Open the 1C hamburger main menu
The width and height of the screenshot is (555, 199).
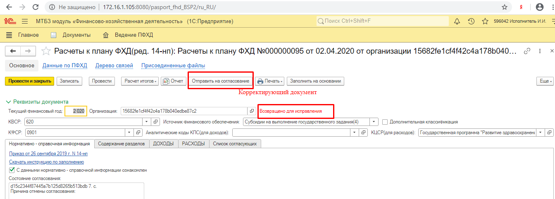24,21
